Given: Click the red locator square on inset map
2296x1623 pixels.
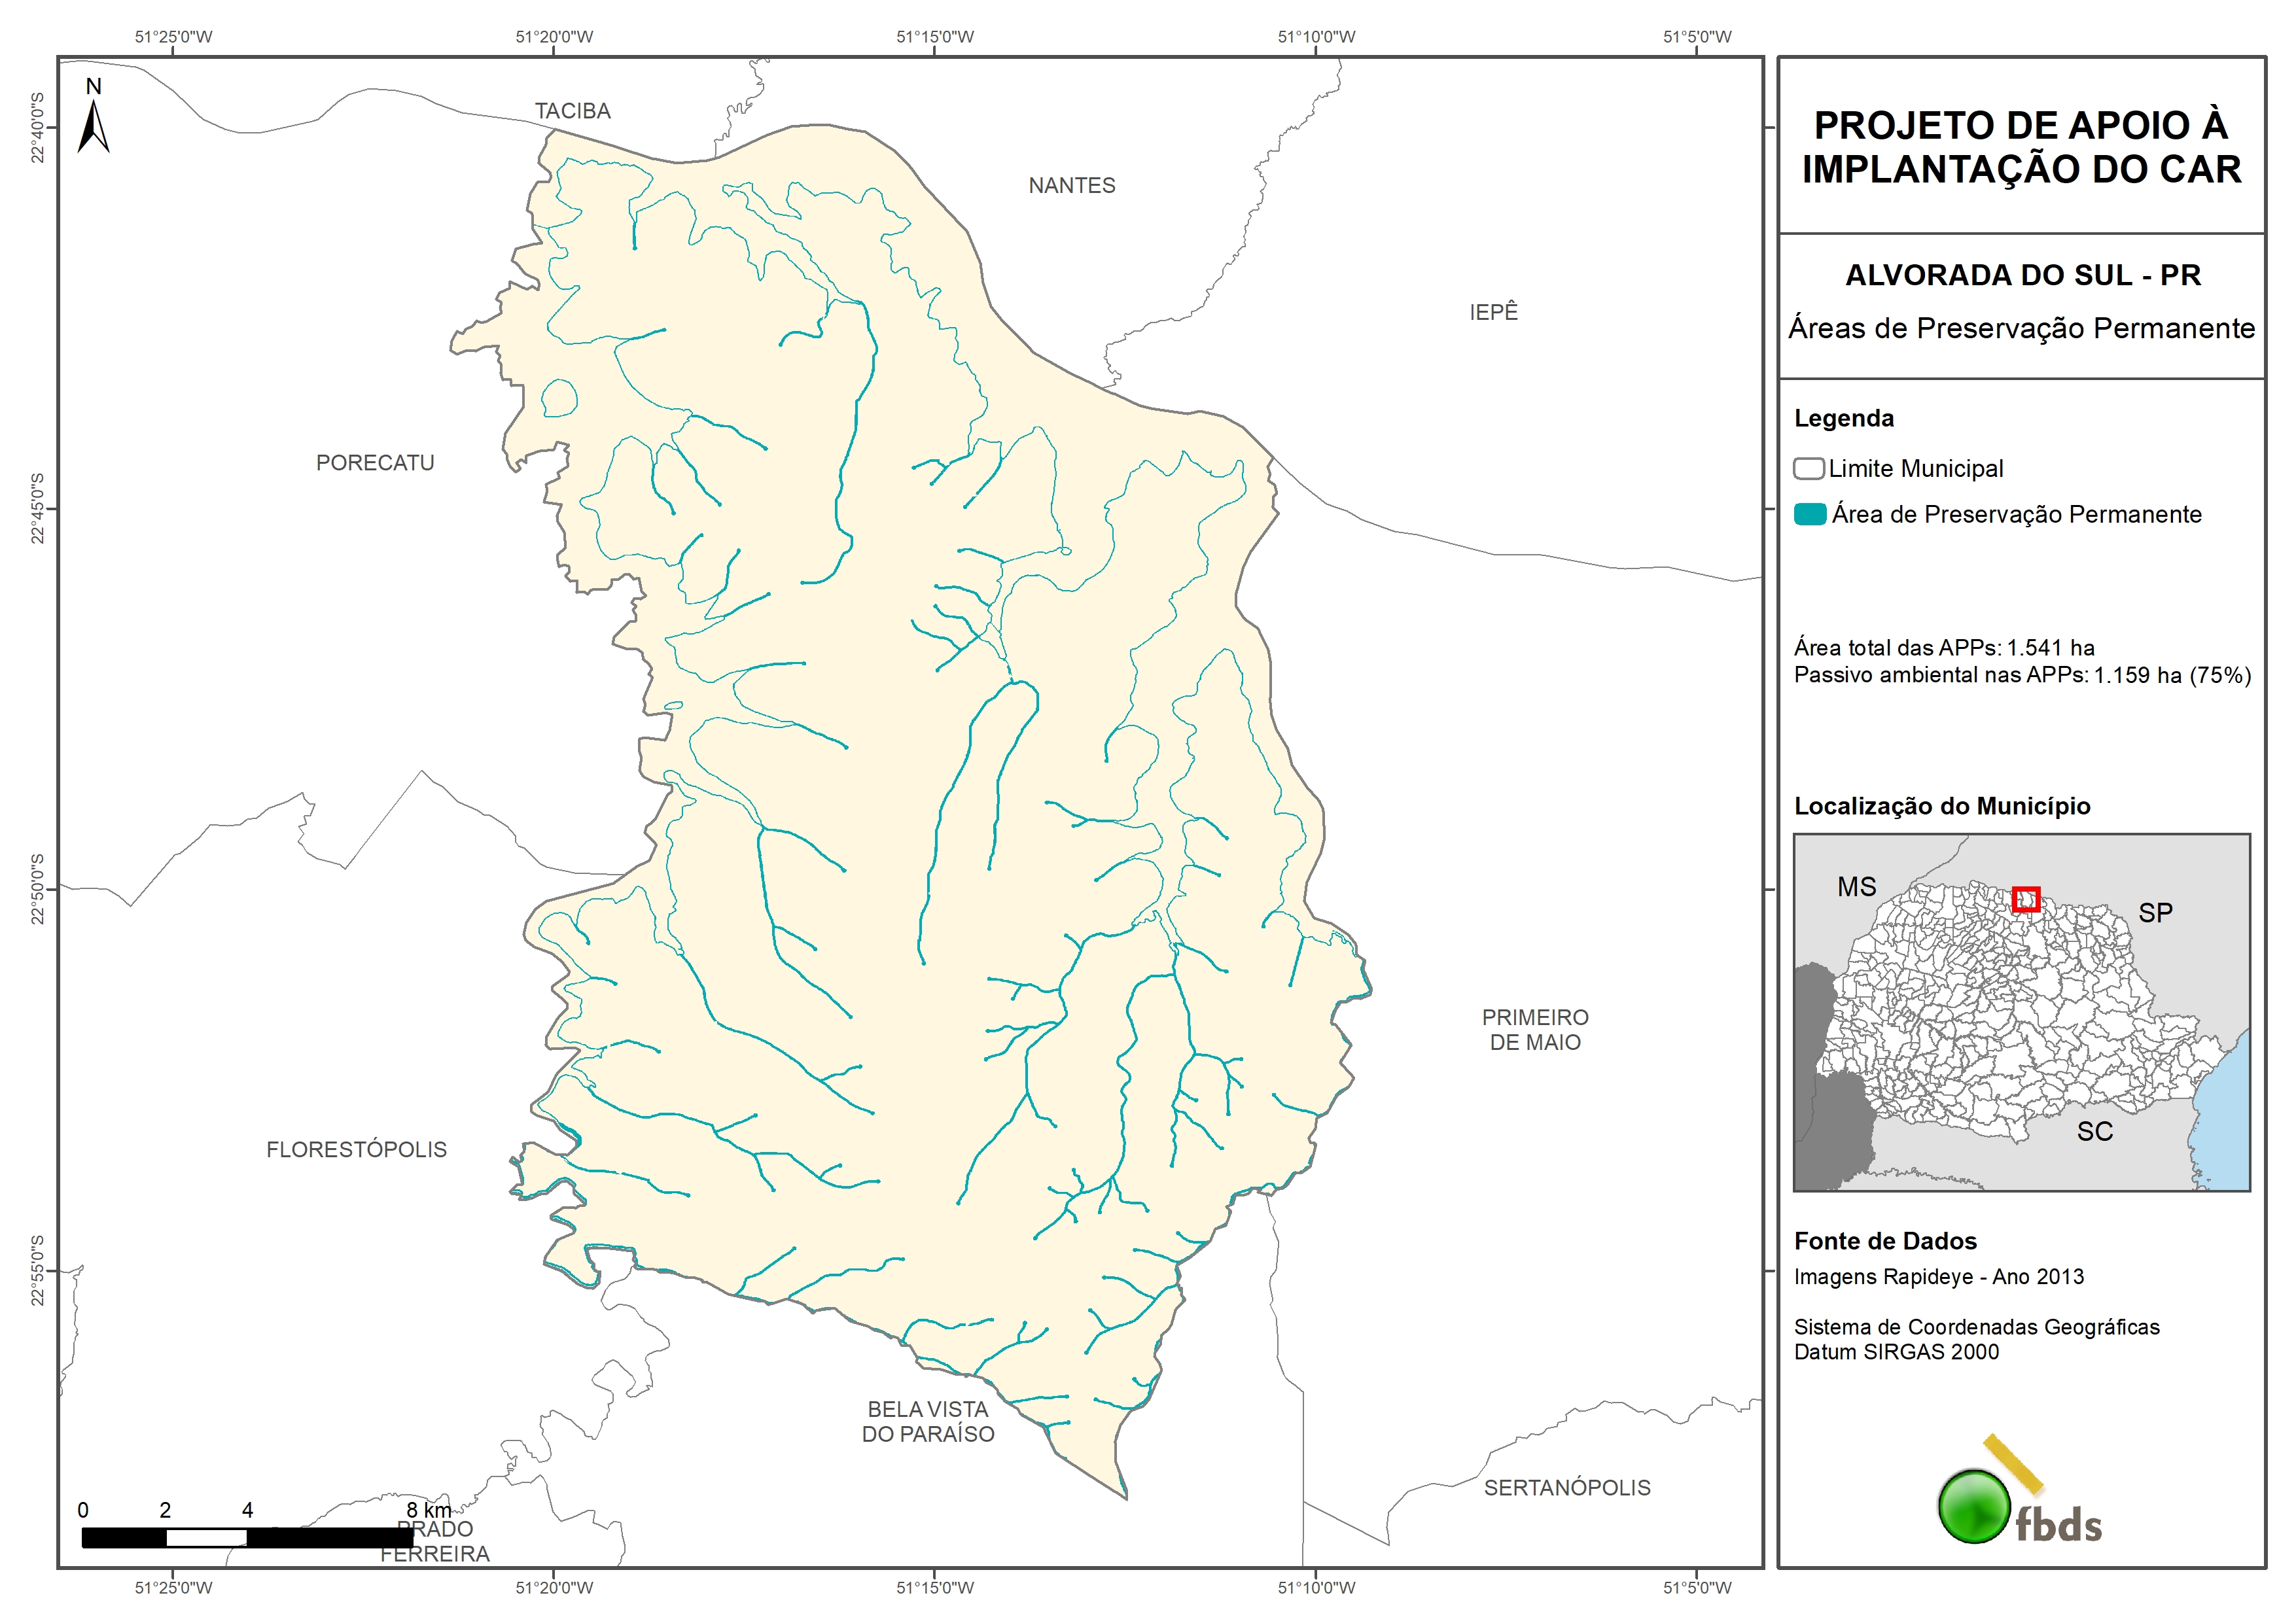Looking at the screenshot, I should (2025, 899).
